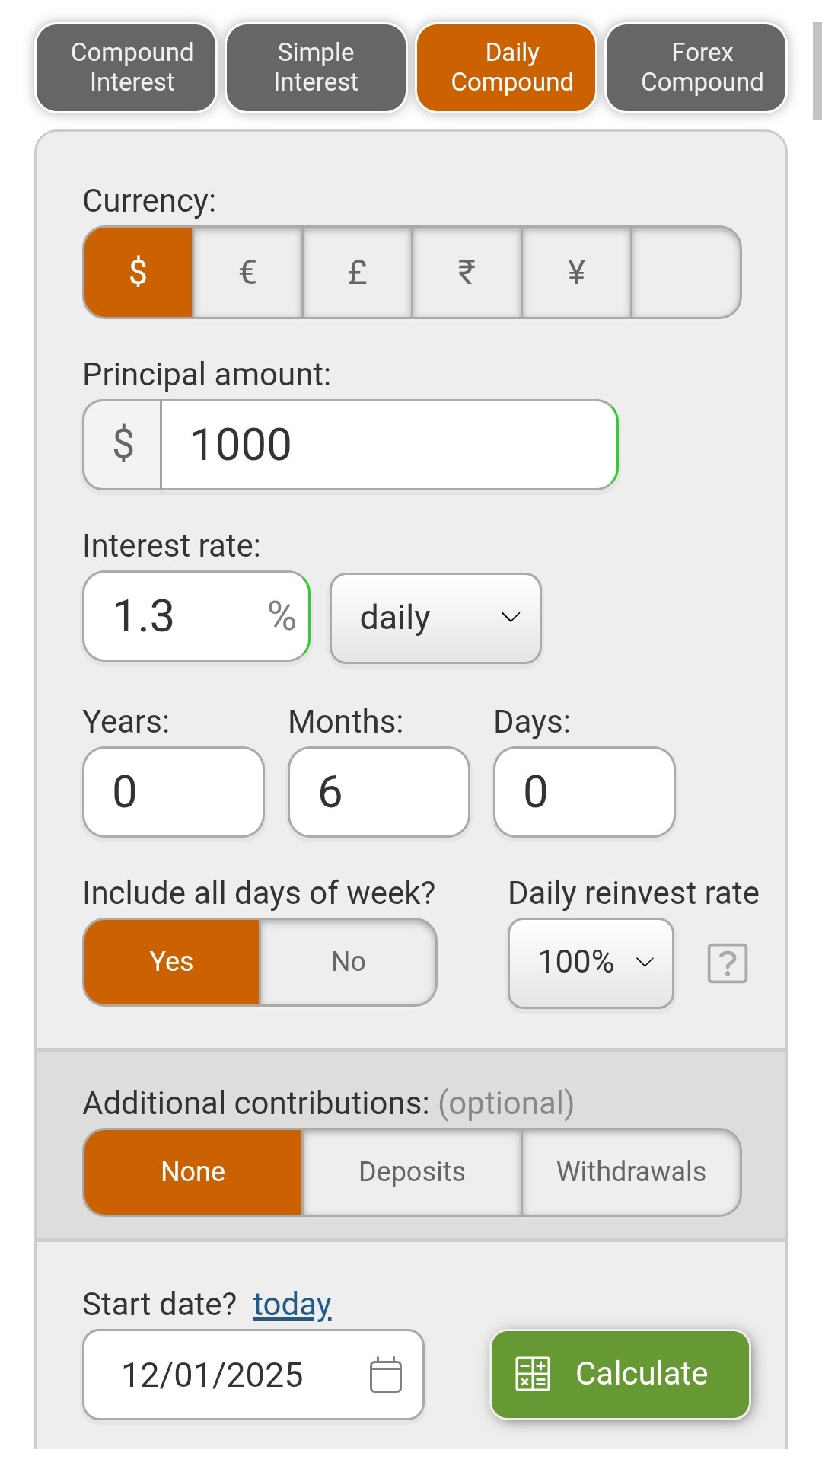Image resolution: width=822 pixels, height=1466 pixels.
Task: Click the today link
Action: pos(292,1305)
